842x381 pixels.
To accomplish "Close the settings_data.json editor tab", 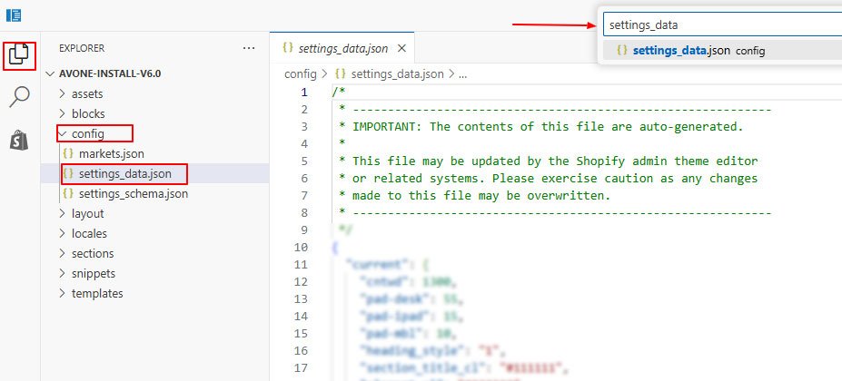I will pyautogui.click(x=402, y=48).
